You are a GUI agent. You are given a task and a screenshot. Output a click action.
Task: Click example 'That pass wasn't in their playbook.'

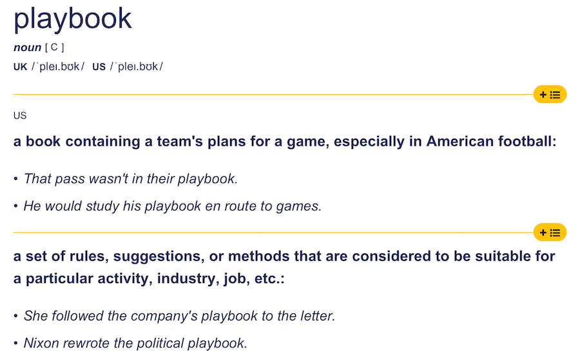131,179
